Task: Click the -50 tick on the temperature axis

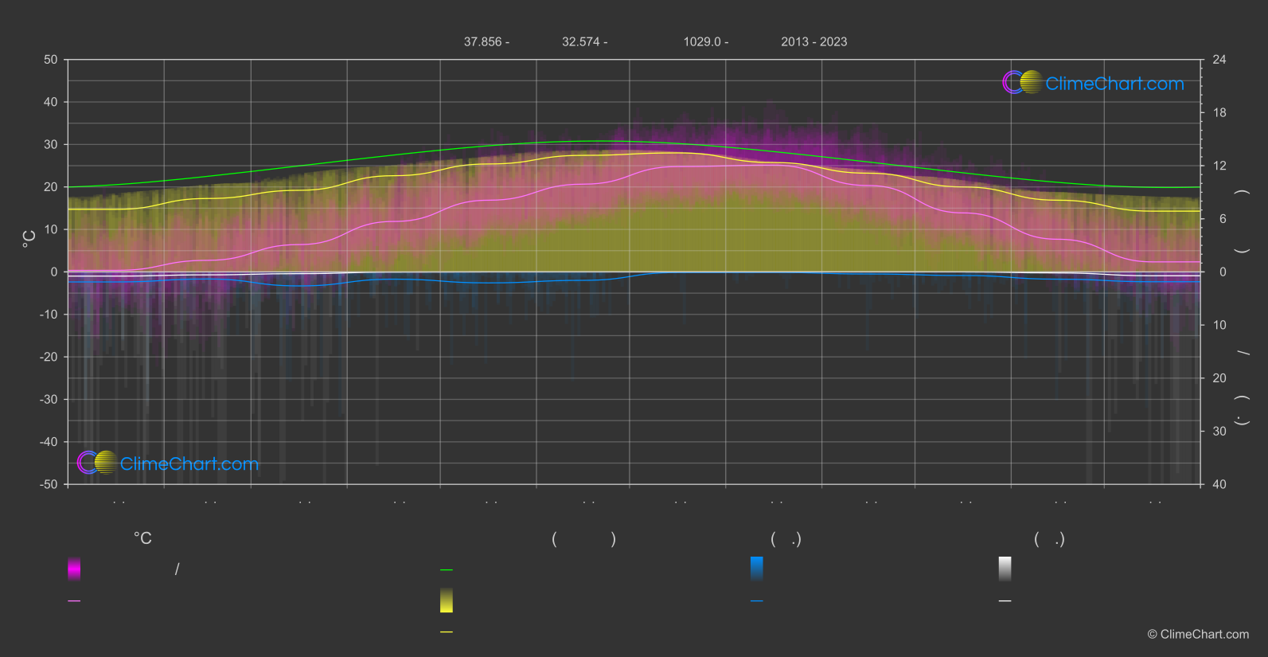Action: click(49, 484)
